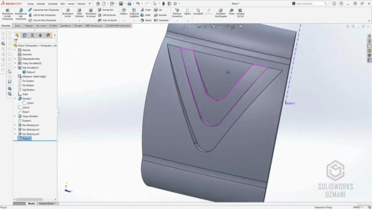
Task: Open the FeatureManager design tree tab
Action: (x=17, y=35)
